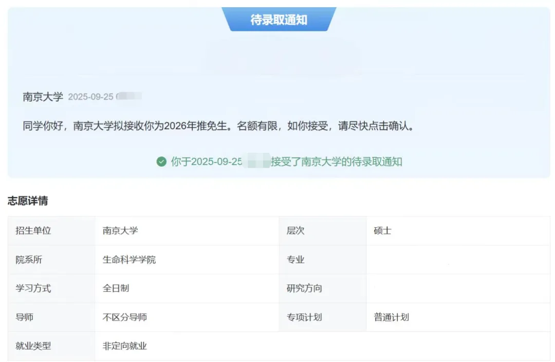Screen dimensions: 555x362
Task: Click the 层次 label cell
Action: [322, 230]
